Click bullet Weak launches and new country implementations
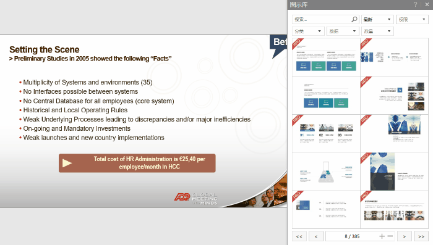This screenshot has height=245, width=433. tap(93, 138)
